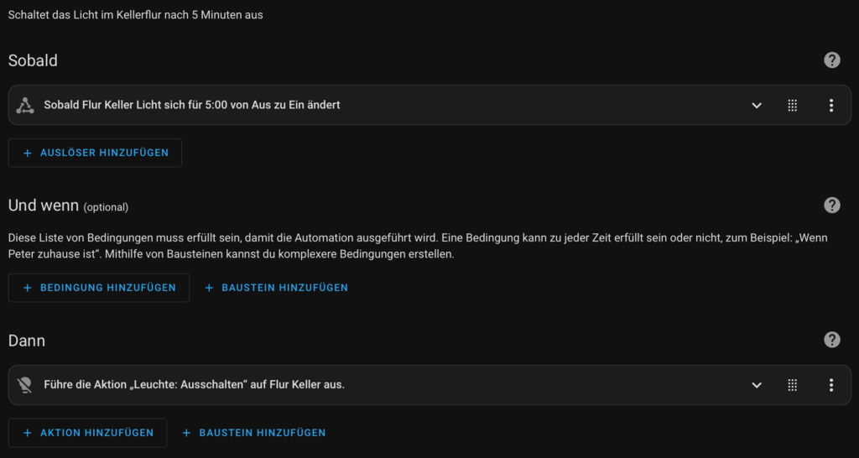
Task: Add a trigger with Auslöser hinzufügen
Action: click(x=95, y=153)
